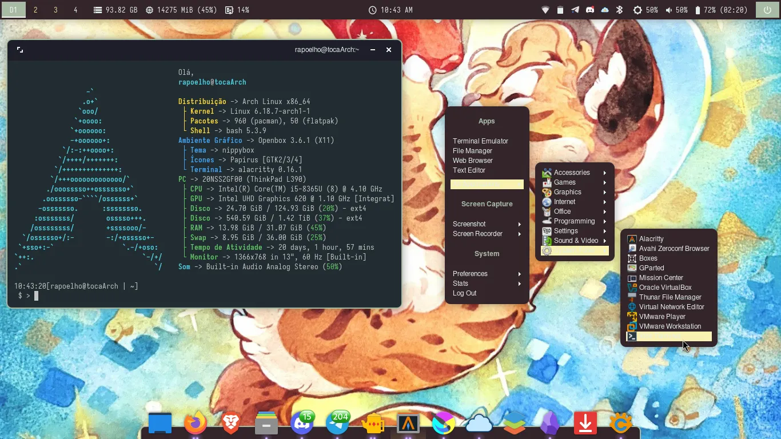Click the stacked layers dock icon

click(x=514, y=424)
